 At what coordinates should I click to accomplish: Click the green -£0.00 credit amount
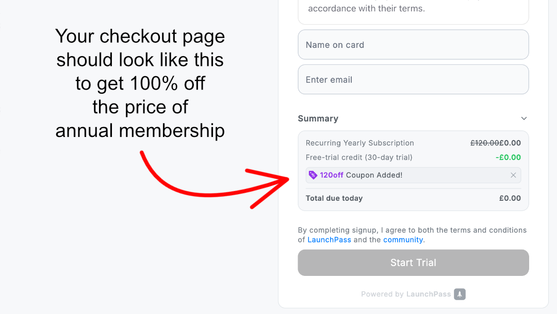coord(509,158)
